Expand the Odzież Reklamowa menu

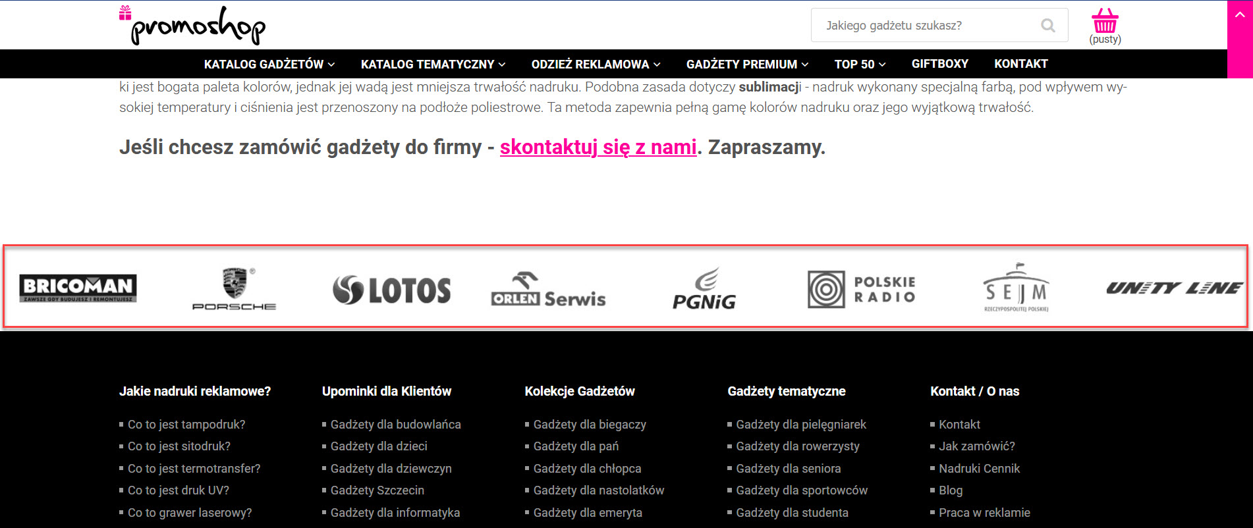596,64
